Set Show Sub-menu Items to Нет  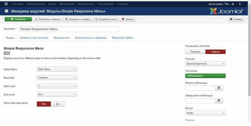point(44,104)
